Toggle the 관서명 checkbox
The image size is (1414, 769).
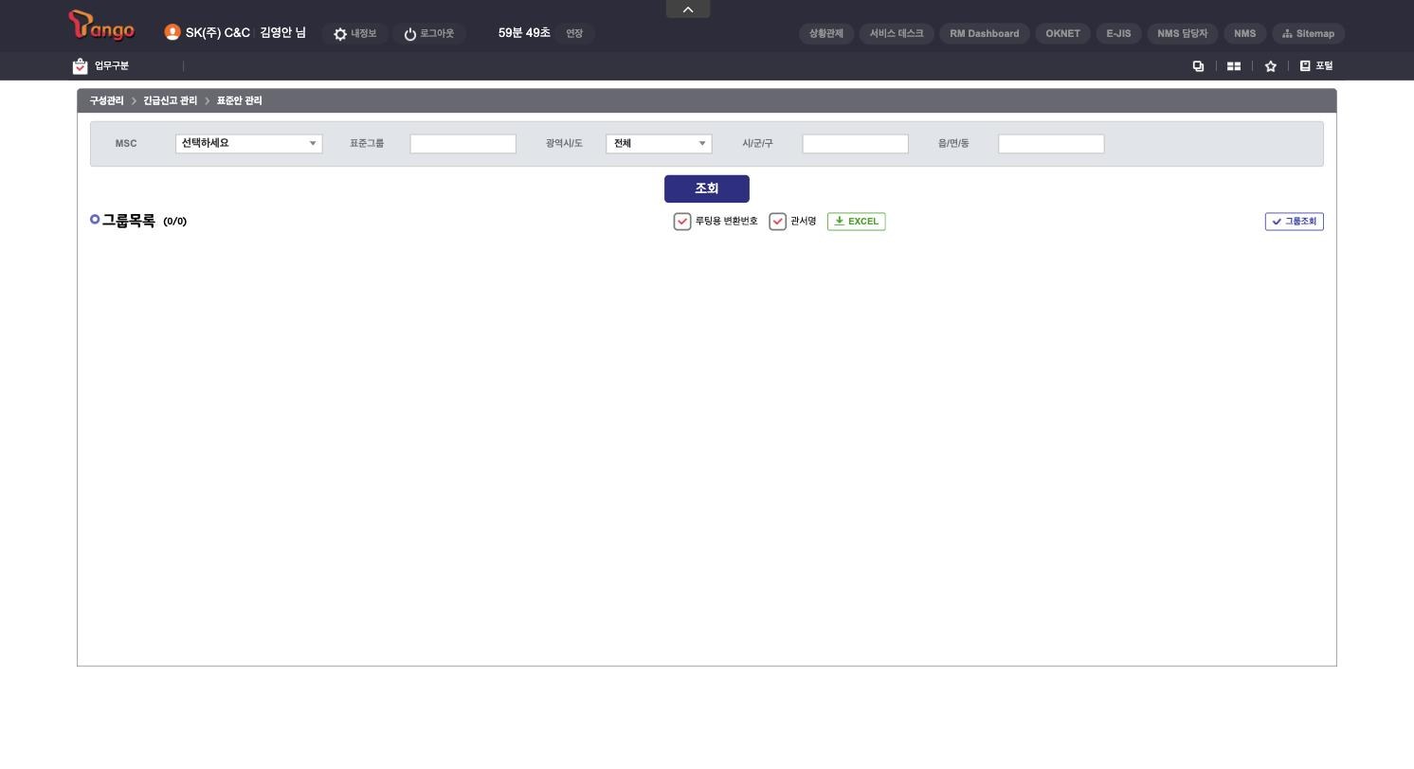pyautogui.click(x=778, y=222)
